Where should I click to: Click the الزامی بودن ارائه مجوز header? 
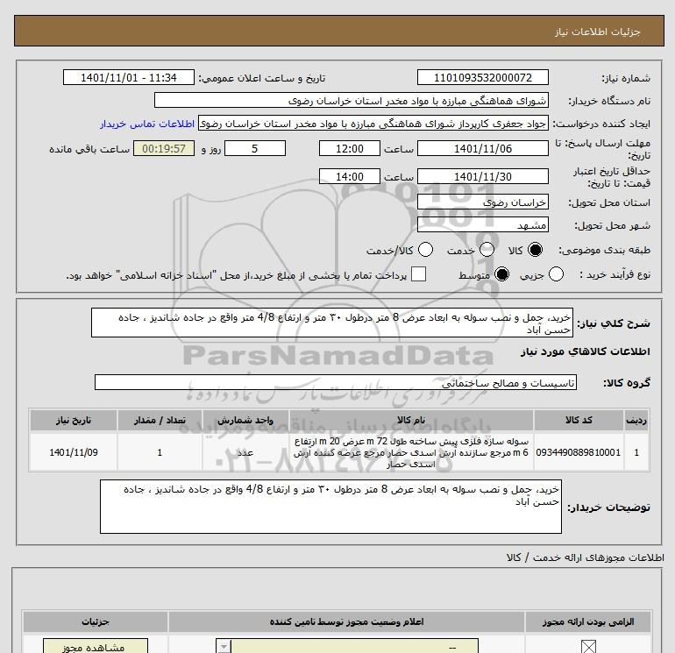click(588, 621)
